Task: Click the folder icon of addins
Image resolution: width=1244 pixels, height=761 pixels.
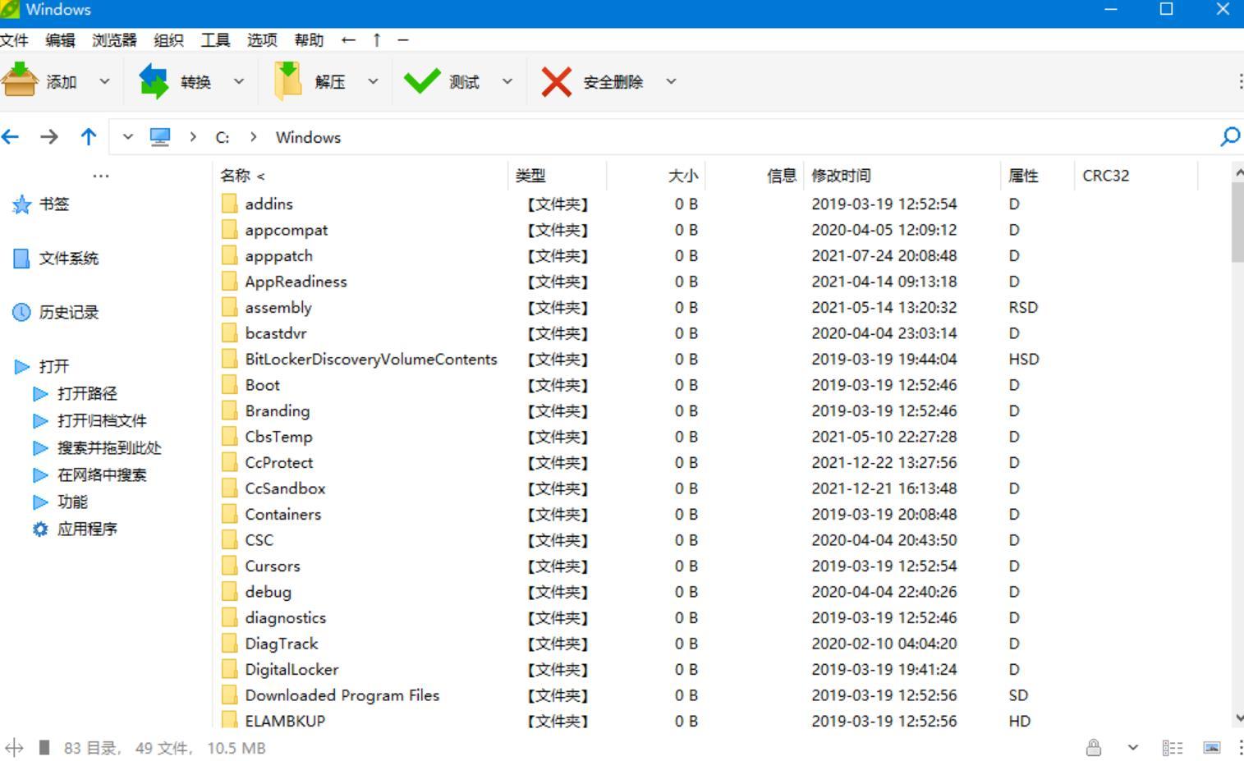Action: (x=230, y=204)
